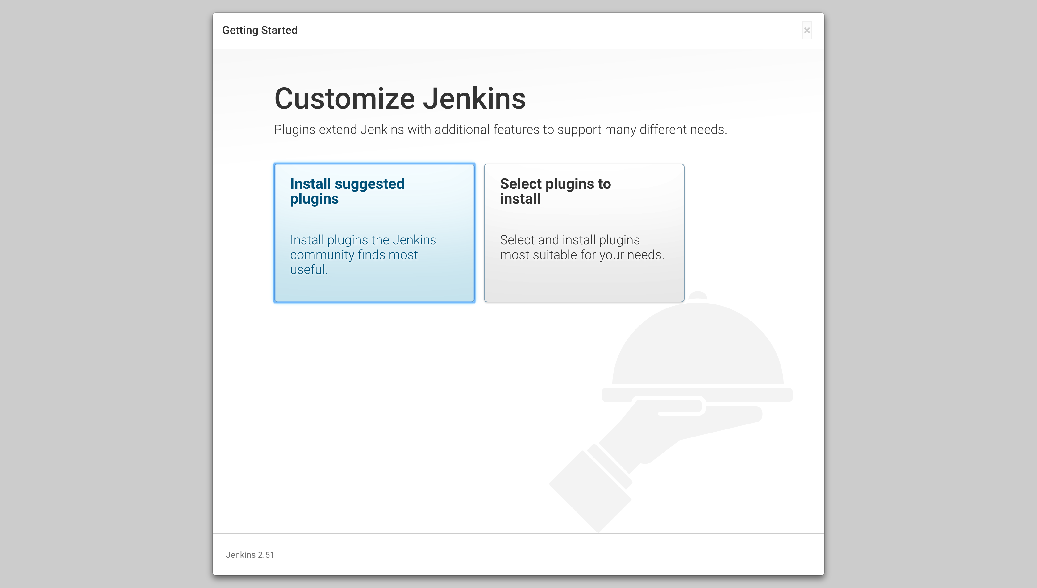Click the Jenkins 2.51 version label
The image size is (1037, 588).
click(x=250, y=554)
